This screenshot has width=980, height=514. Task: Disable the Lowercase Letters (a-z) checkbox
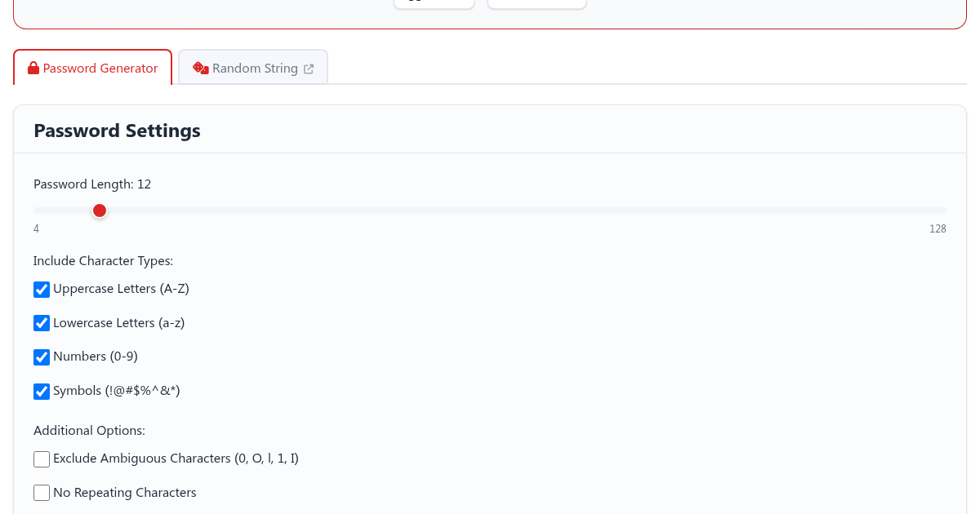coord(42,323)
